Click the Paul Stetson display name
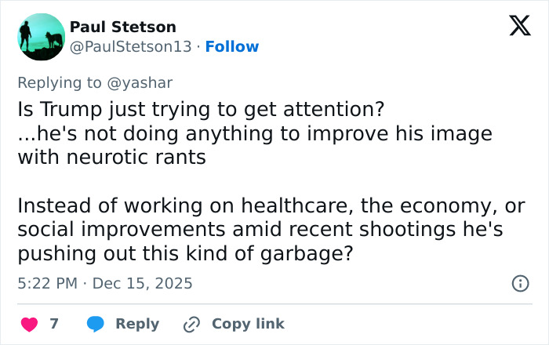549x345 pixels. 122,27
